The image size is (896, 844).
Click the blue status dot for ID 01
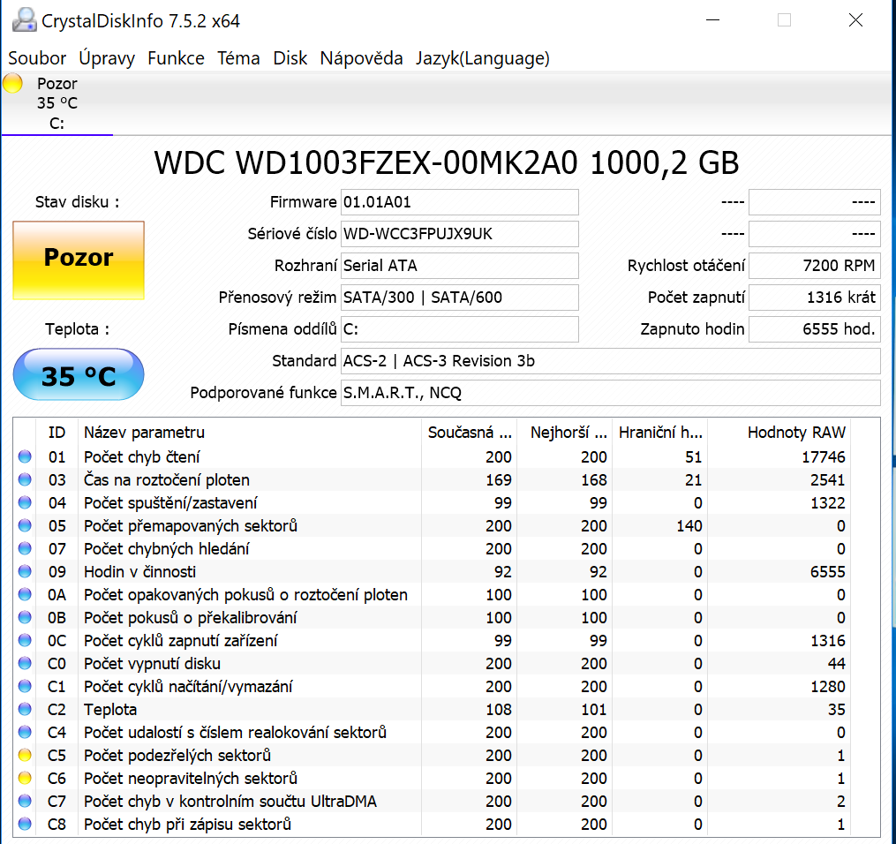pyautogui.click(x=25, y=456)
